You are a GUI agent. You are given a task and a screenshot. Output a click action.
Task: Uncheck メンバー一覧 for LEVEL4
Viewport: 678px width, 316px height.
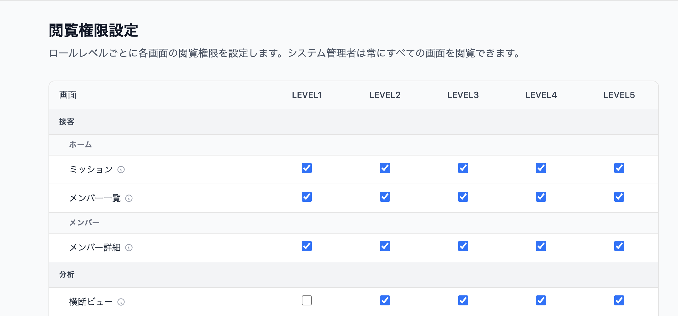(x=541, y=197)
